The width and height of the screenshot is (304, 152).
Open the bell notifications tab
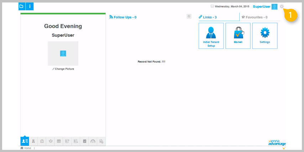pyautogui.click(x=51, y=141)
